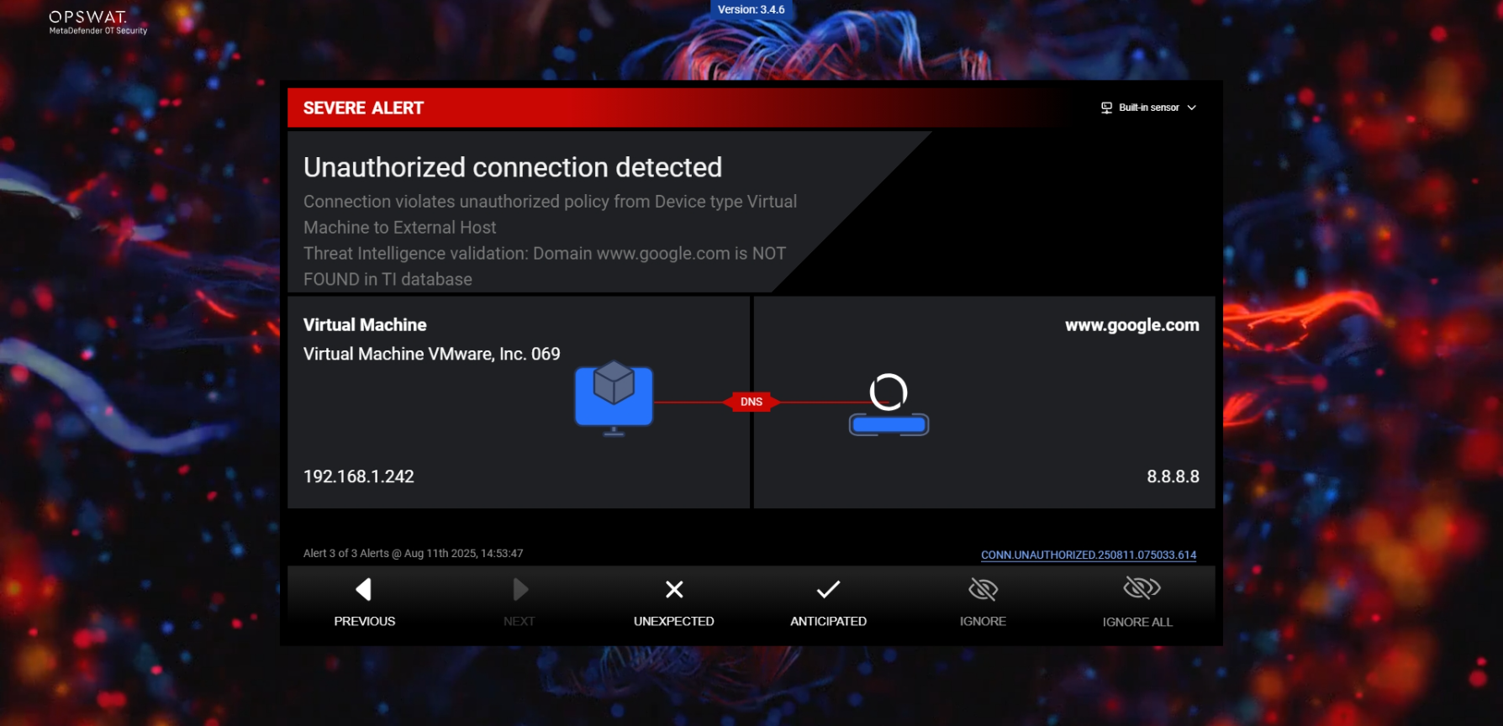Click the Unauthorized connection detected heading
This screenshot has width=1503, height=726.
tap(512, 167)
